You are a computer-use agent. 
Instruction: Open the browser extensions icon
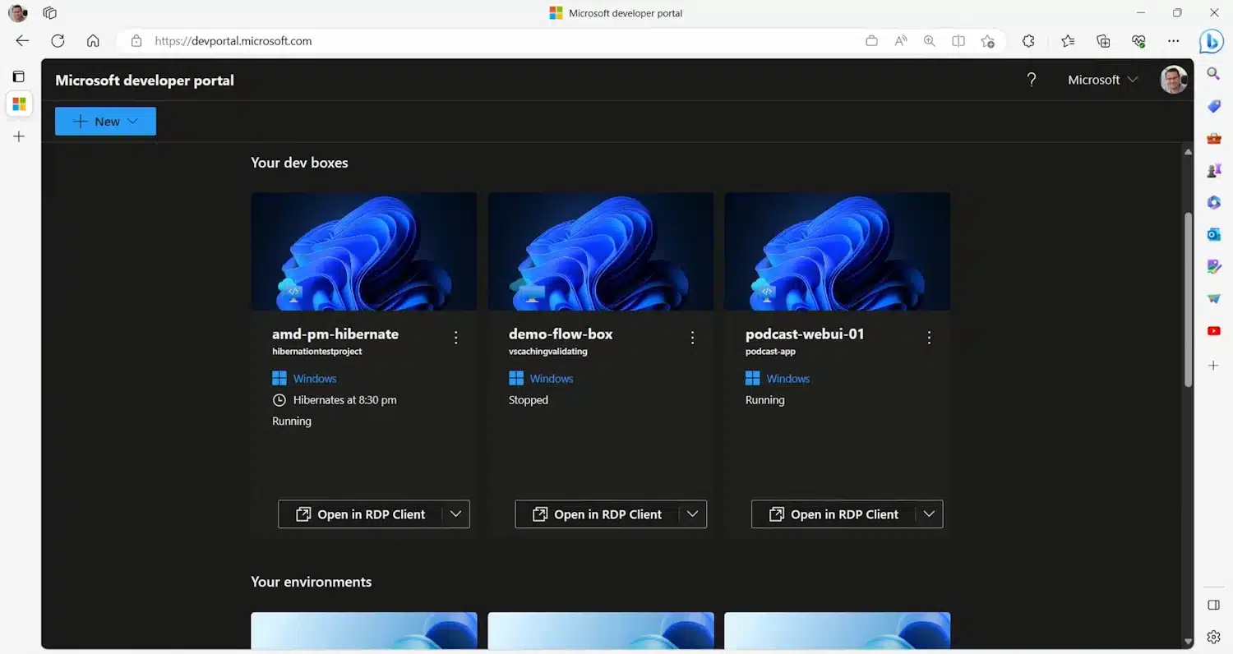[1027, 40]
